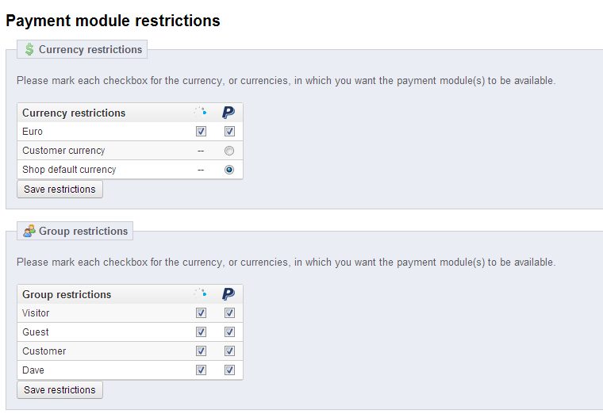The width and height of the screenshot is (603, 414).
Task: Click the PayPal icon in Currency restrictions header
Action: (x=229, y=113)
